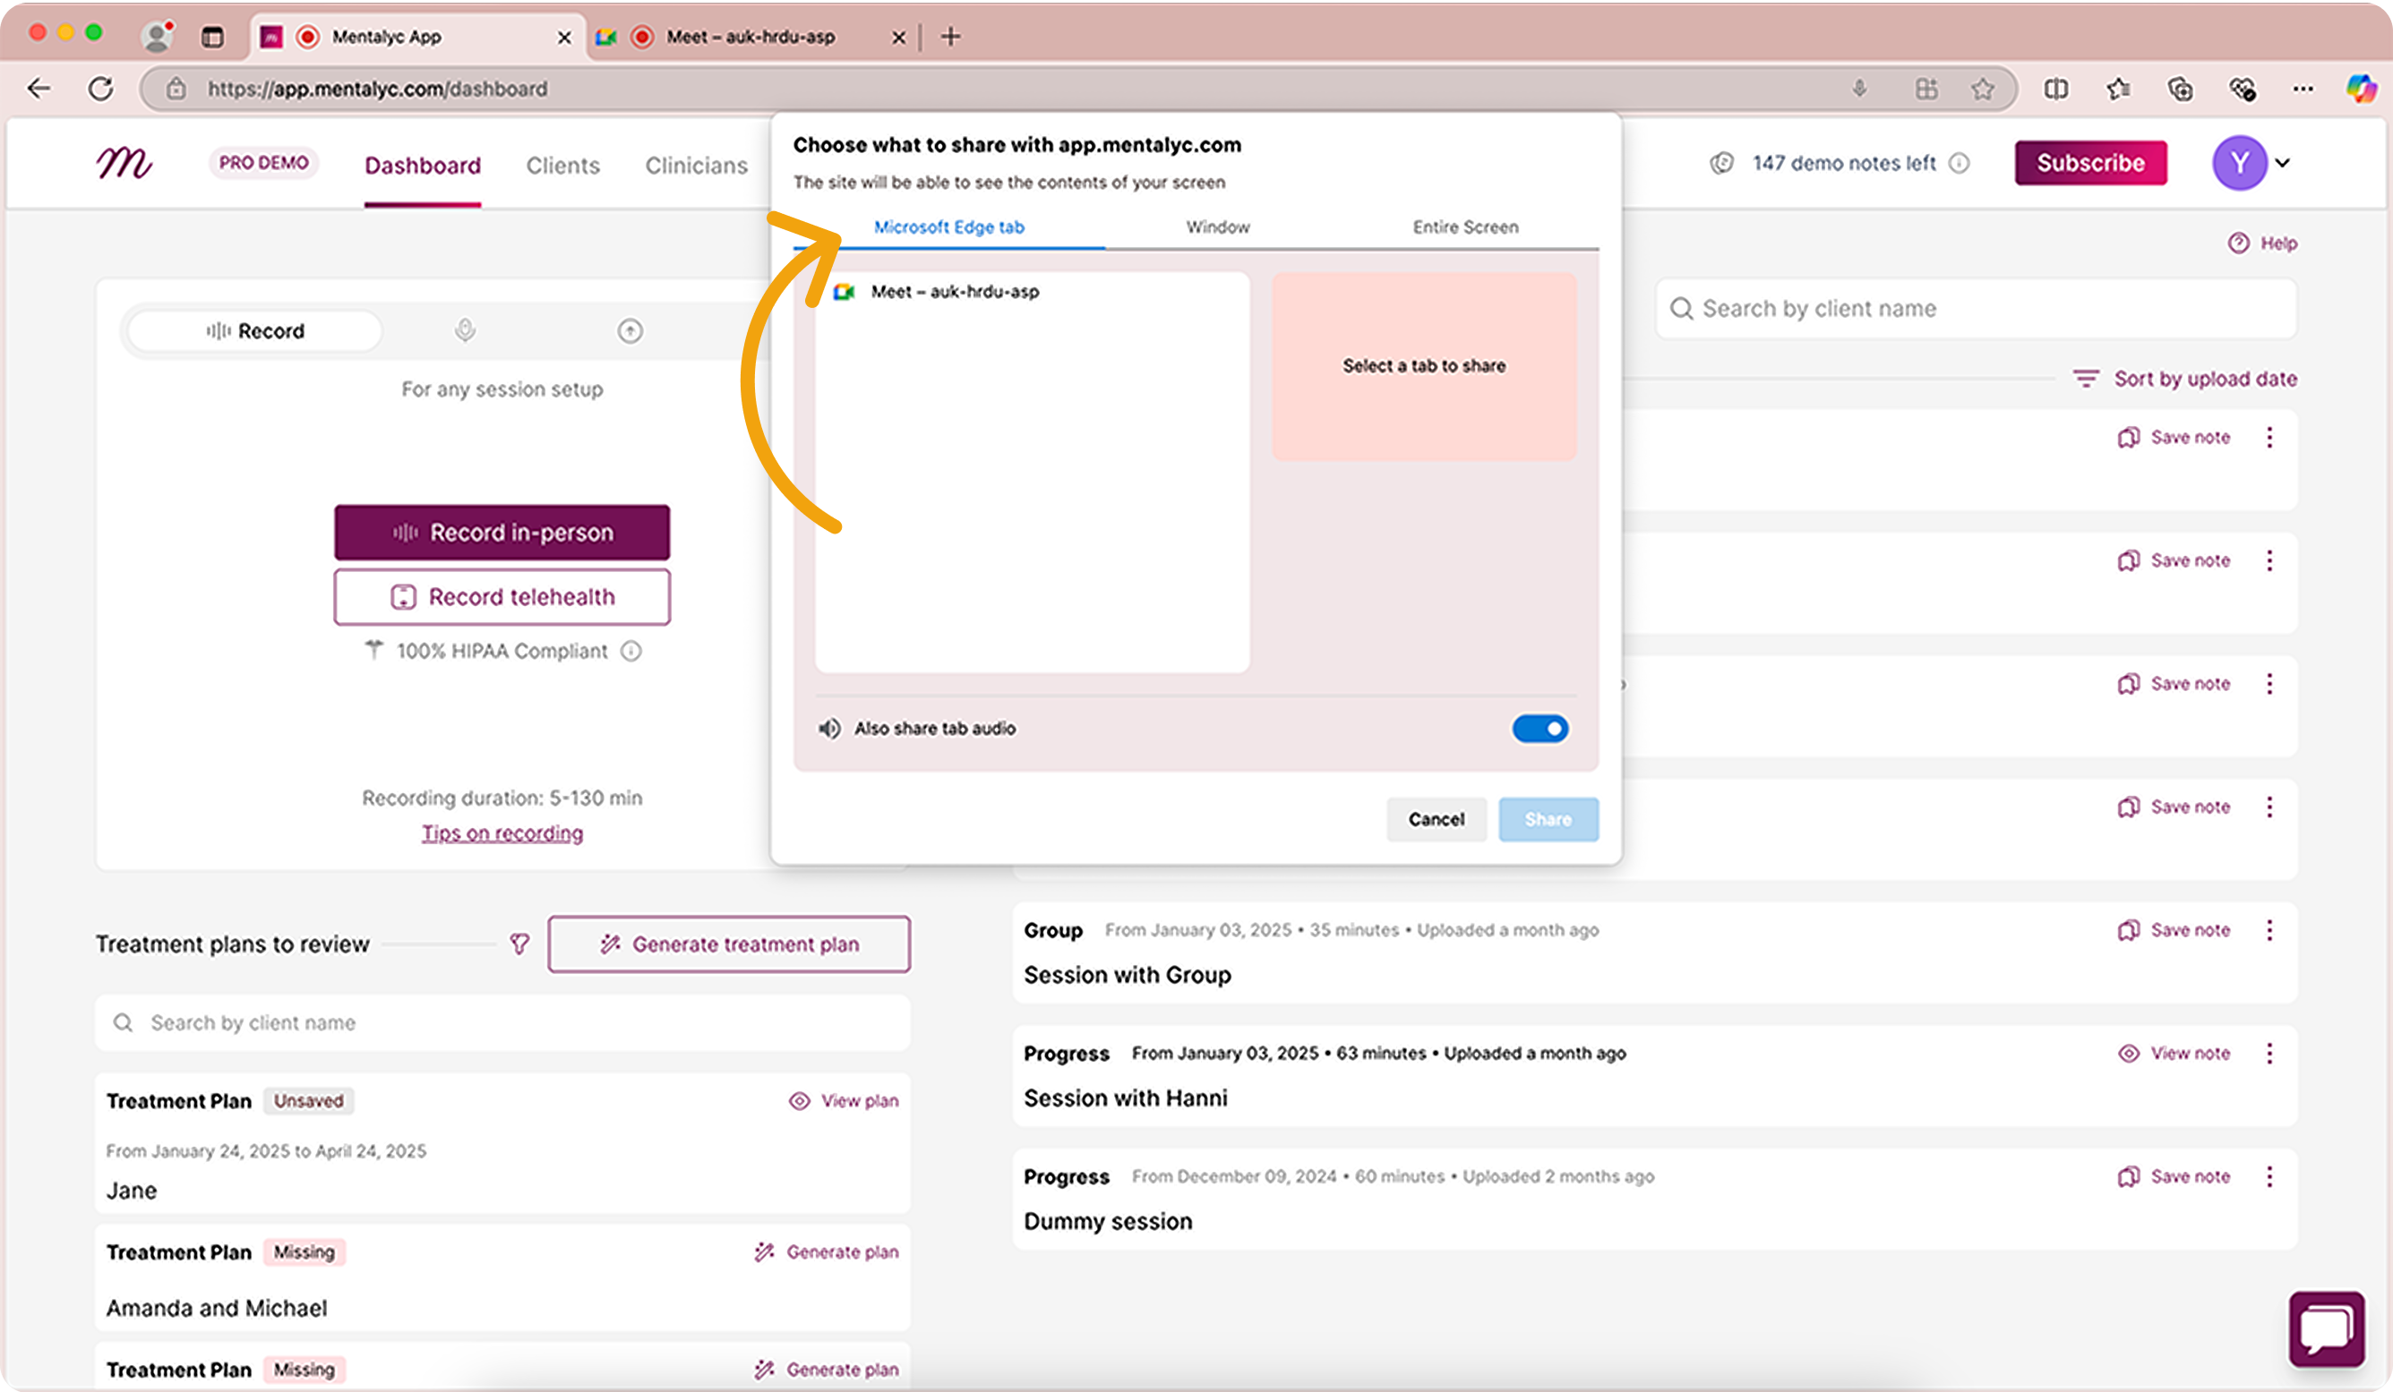Open the chat widget icon
The width and height of the screenshot is (2393, 1392).
pos(2327,1328)
